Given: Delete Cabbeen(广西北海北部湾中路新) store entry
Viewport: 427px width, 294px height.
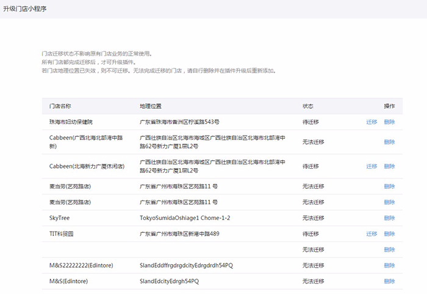Looking at the screenshot, I should click(389, 142).
